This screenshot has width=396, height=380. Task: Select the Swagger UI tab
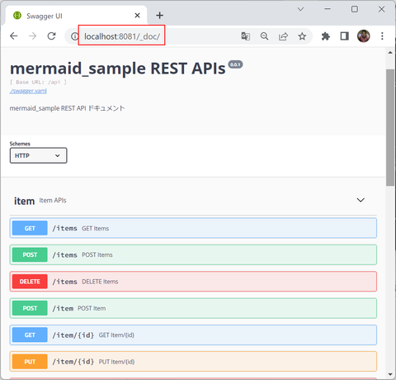76,16
